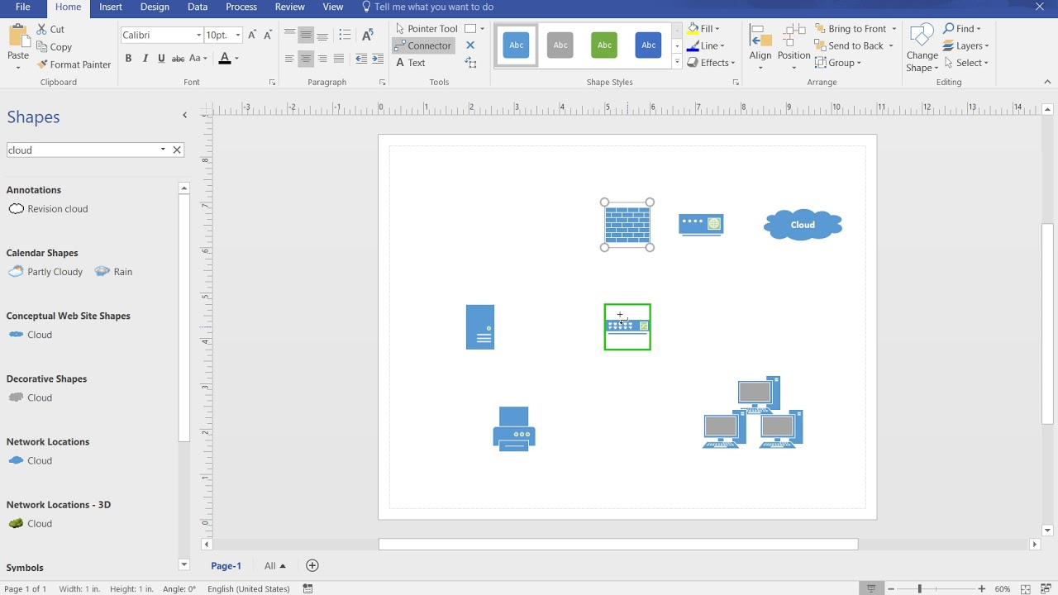Switch to the Review tab

(289, 7)
